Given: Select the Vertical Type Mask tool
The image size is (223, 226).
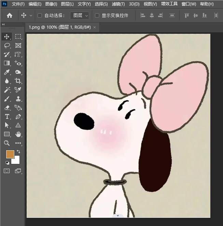Looking at the screenshot, I should 18,55.
